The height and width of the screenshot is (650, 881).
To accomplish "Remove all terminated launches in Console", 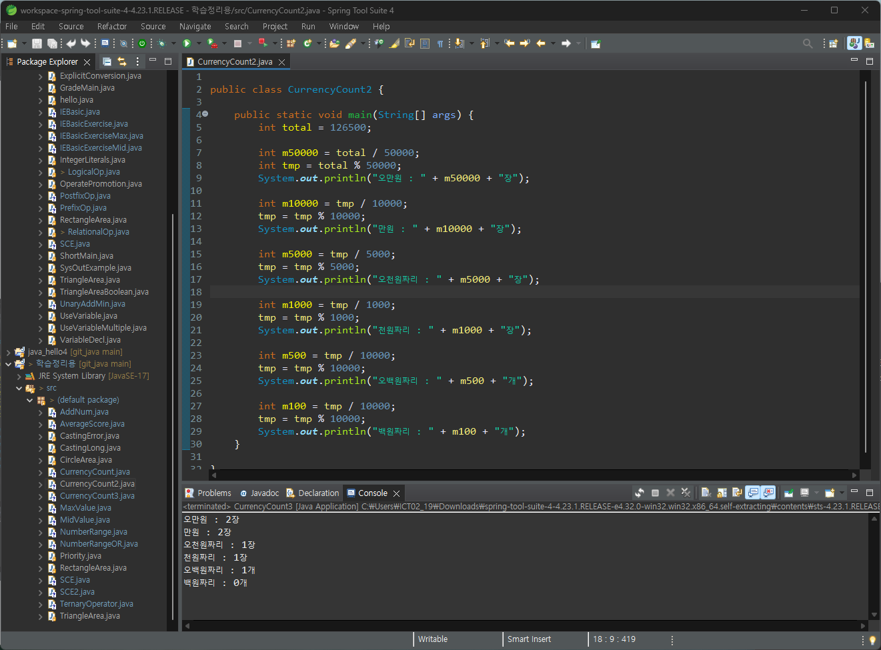I will click(686, 493).
